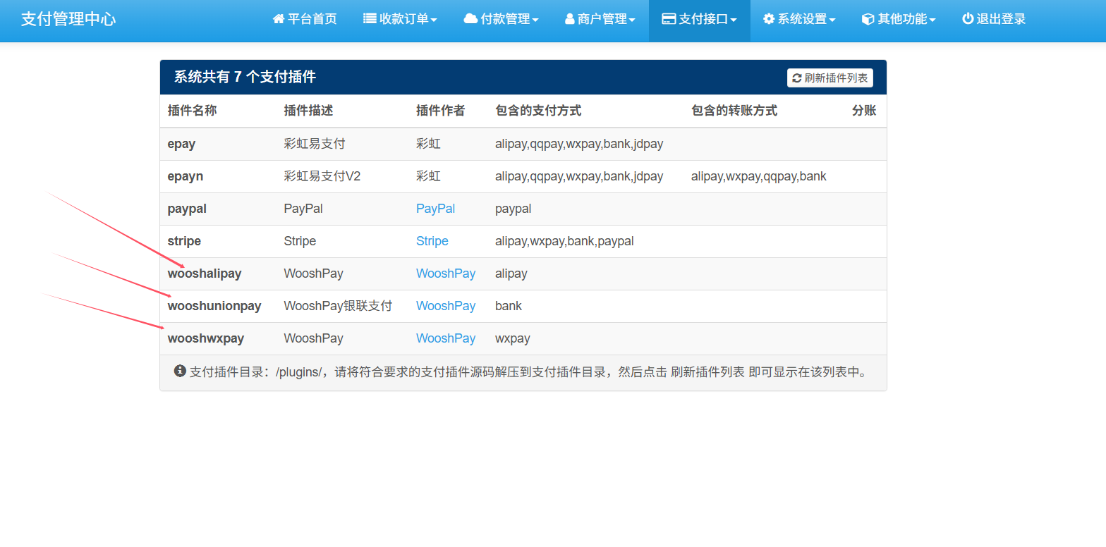Click WooshPay link in wooshunionpay row
The width and height of the screenshot is (1106, 547).
pos(445,306)
